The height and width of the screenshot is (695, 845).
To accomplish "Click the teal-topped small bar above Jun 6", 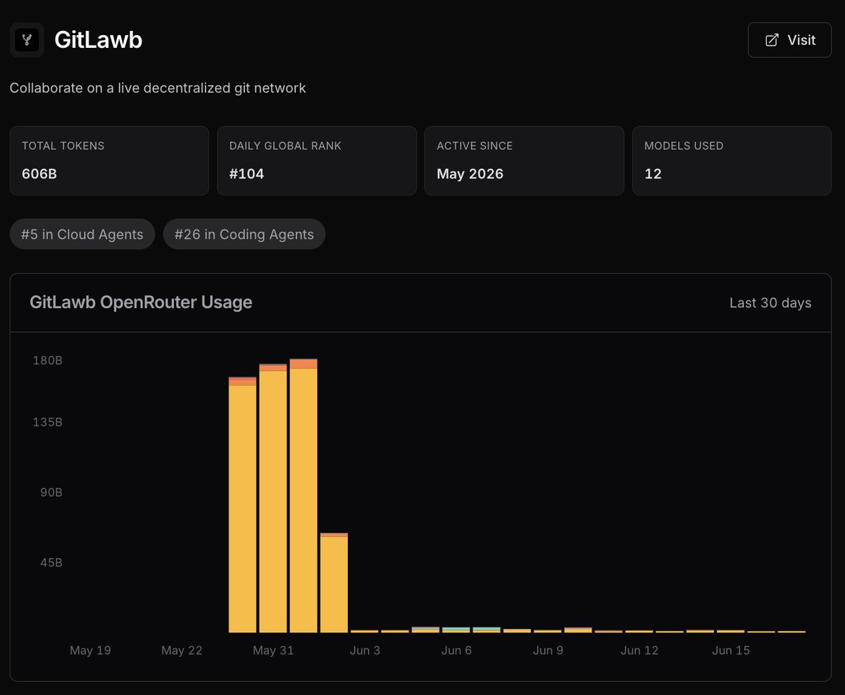I will coord(456,630).
